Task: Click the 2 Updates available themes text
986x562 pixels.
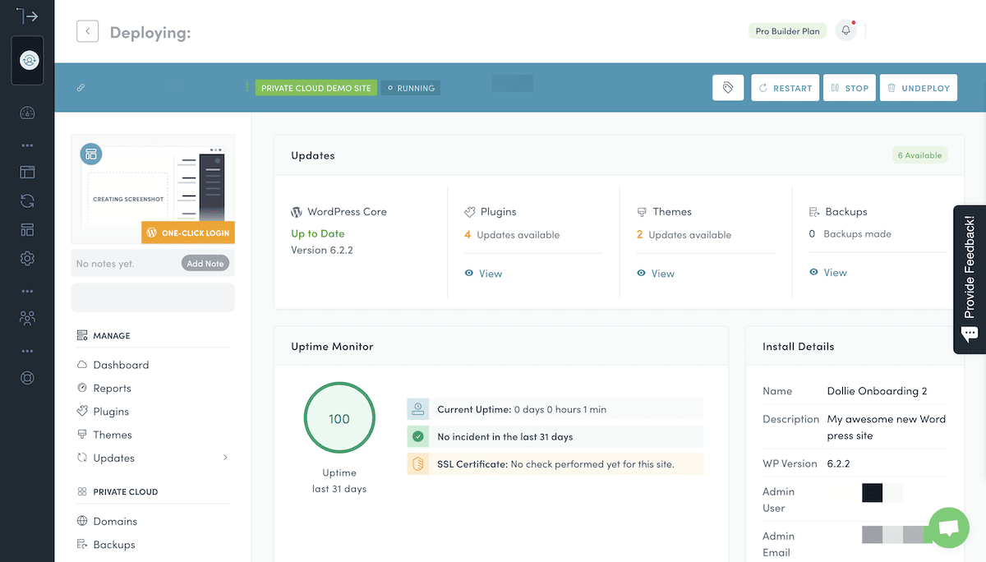Action: pyautogui.click(x=684, y=235)
